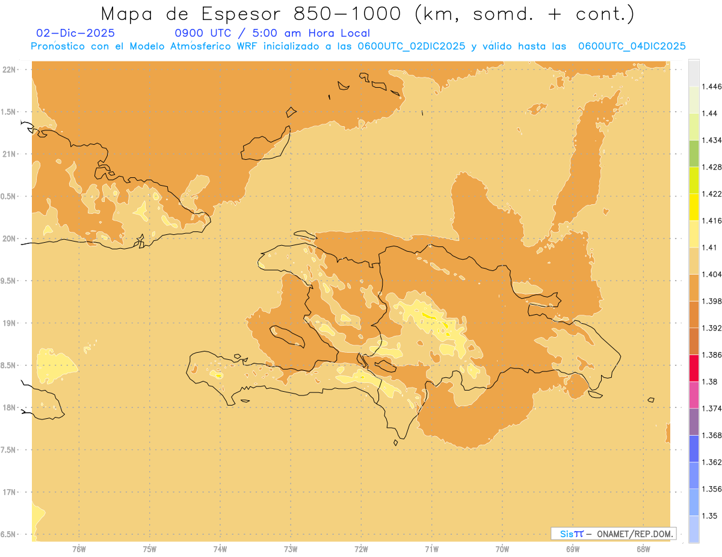Select the legend value "1.38"
Image resolution: width=722 pixels, height=557 pixels.
[x=710, y=382]
